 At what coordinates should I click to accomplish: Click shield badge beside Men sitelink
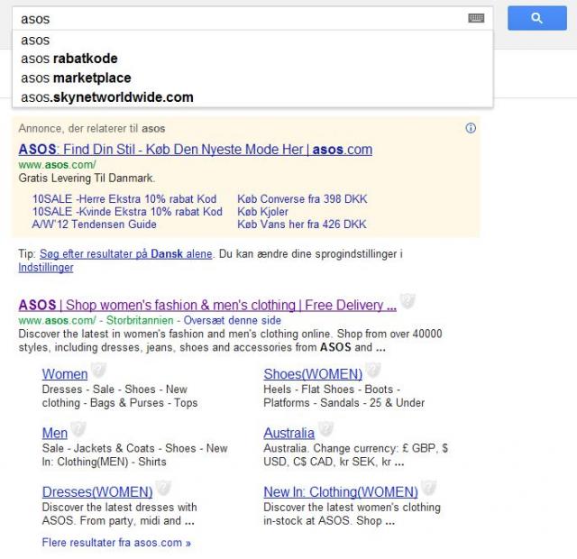[x=79, y=429]
